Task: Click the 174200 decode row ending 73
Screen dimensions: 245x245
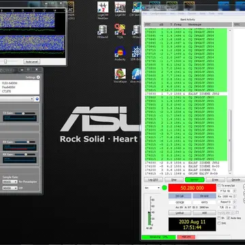Action: pyautogui.click(x=186, y=170)
